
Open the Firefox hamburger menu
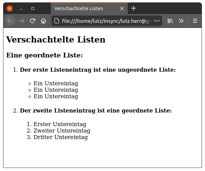(x=195, y=21)
